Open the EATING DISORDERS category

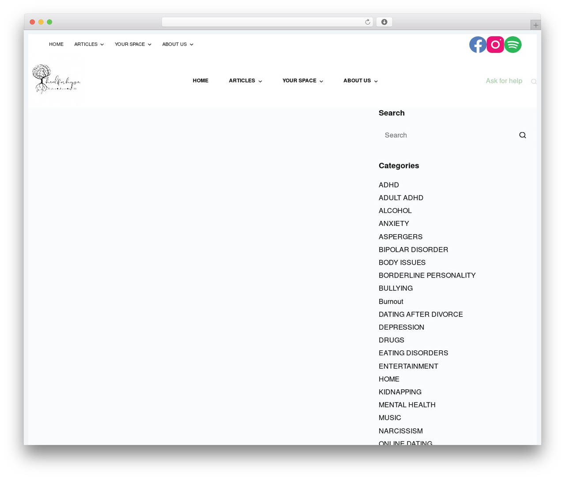[x=413, y=353]
